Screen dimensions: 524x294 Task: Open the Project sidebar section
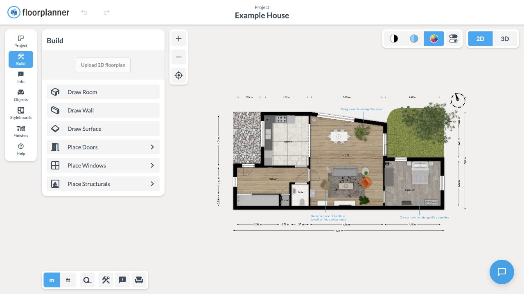point(21,41)
